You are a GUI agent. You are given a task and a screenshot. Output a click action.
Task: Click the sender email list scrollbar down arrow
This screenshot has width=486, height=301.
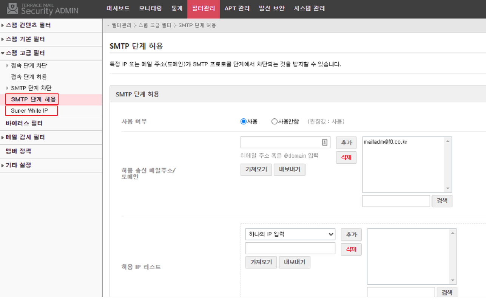coord(448,188)
